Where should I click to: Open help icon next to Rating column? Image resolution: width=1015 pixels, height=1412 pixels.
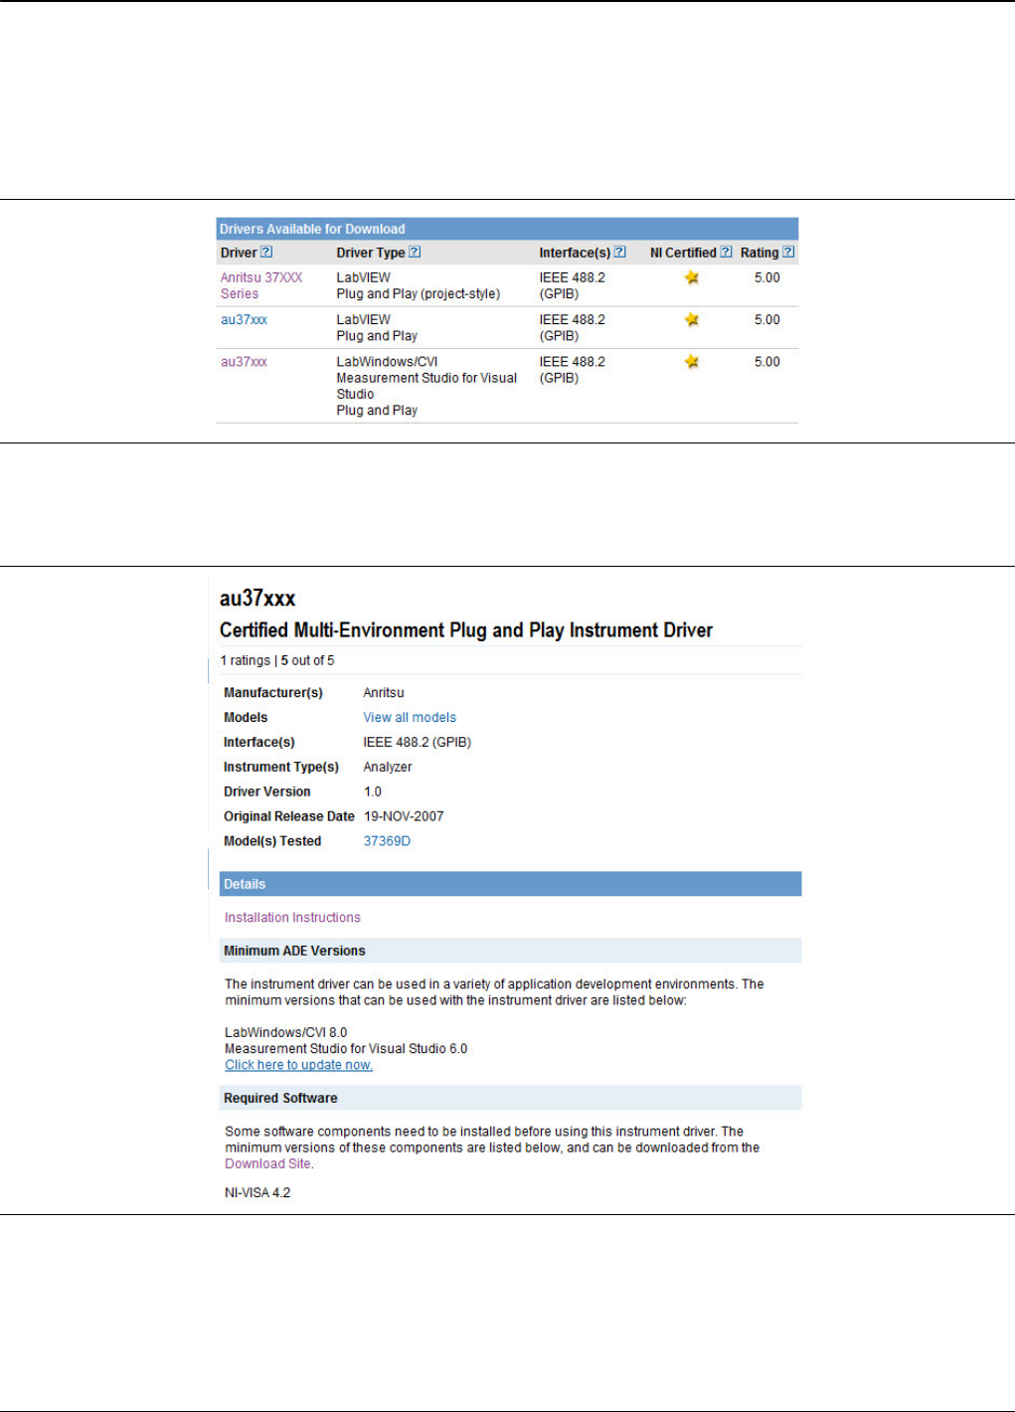788,253
